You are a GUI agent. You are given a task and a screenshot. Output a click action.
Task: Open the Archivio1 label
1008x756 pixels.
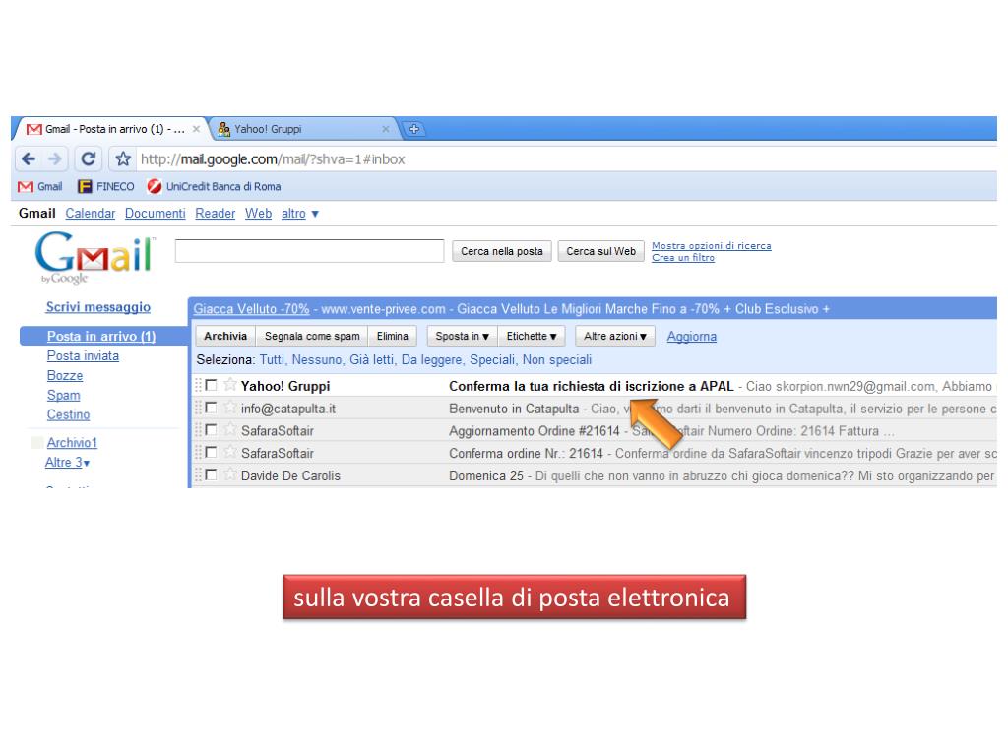pyautogui.click(x=72, y=442)
